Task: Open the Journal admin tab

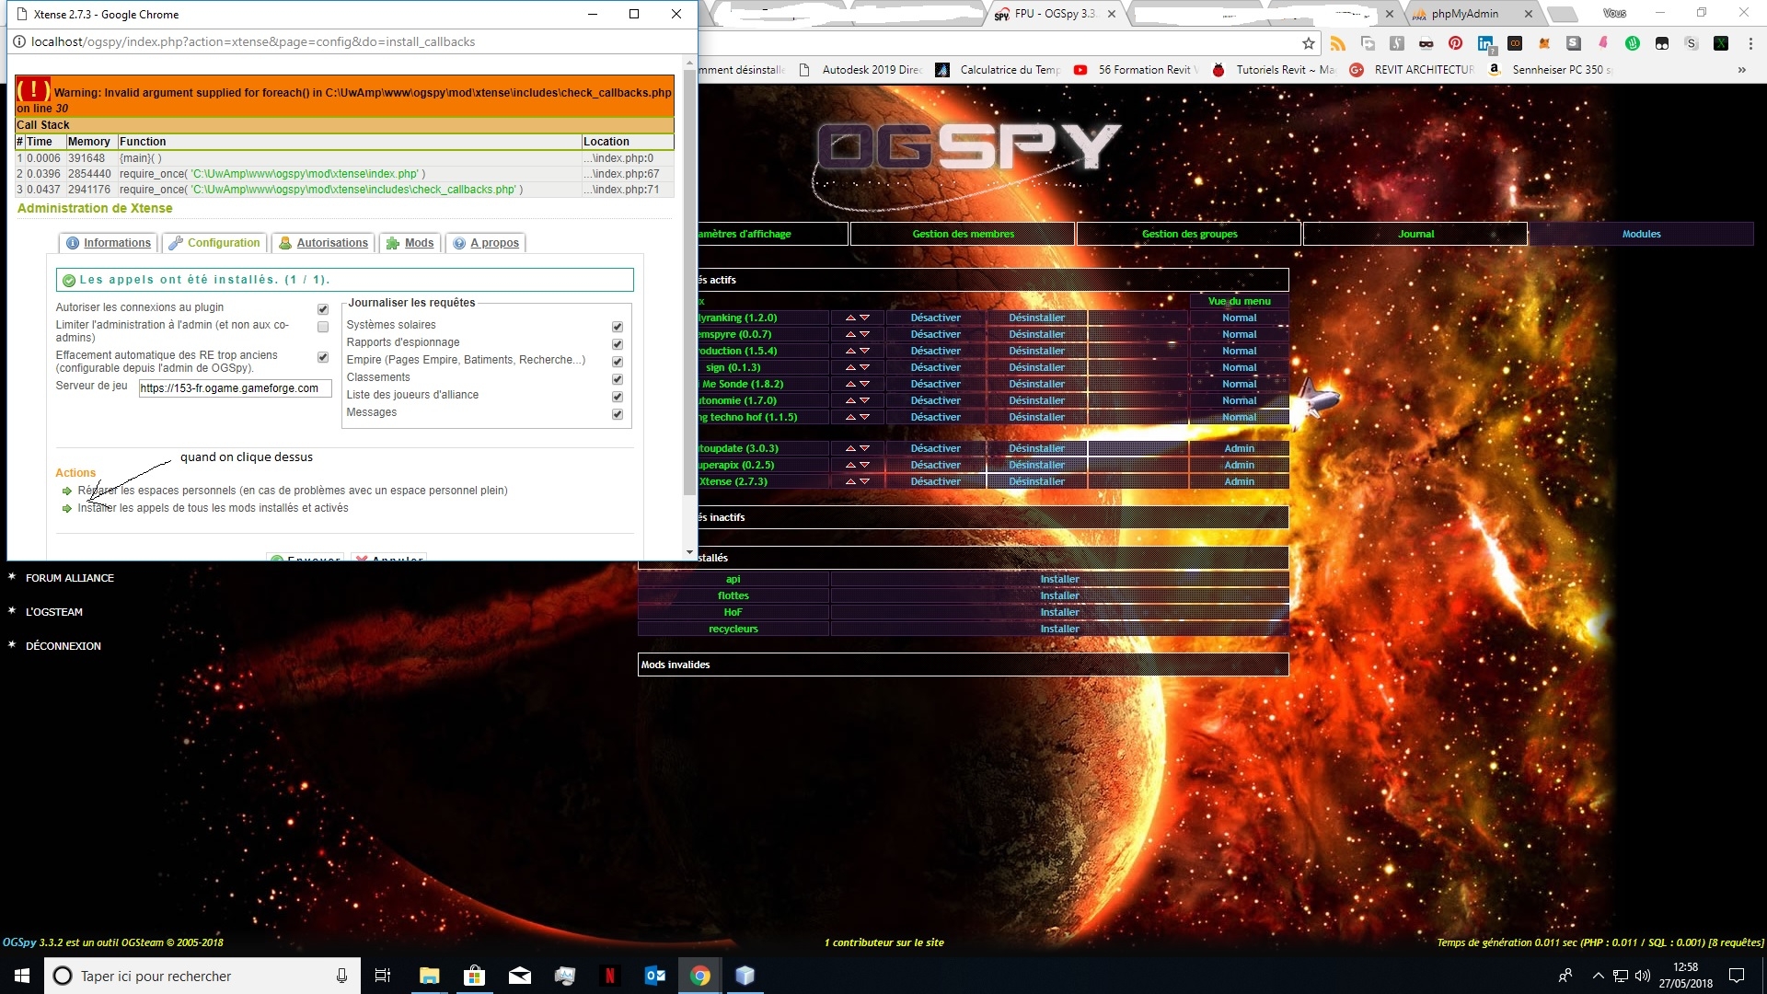Action: coord(1415,234)
